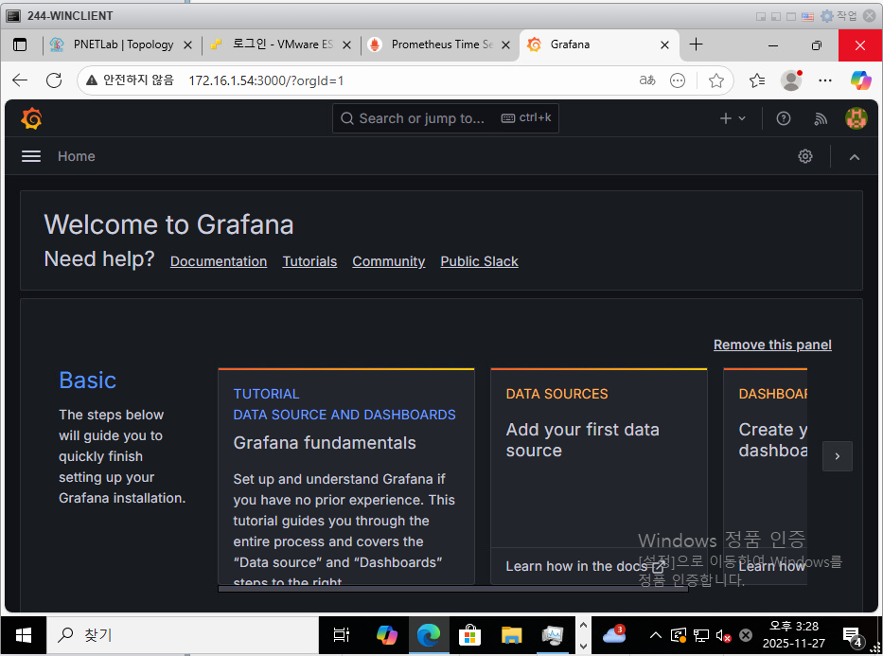The height and width of the screenshot is (656, 883).
Task: Launch Copilot from the taskbar
Action: tap(387, 635)
